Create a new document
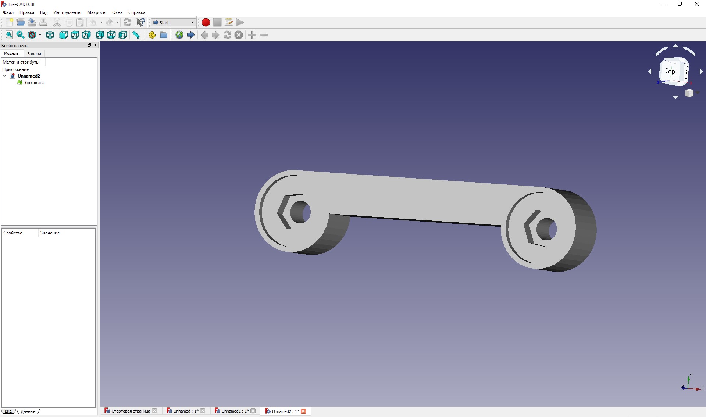 click(9, 22)
